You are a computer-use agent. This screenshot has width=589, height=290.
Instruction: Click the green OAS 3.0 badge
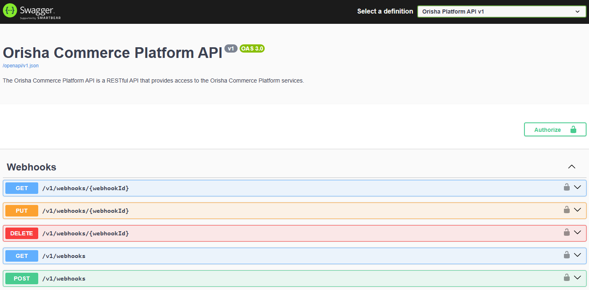coord(252,48)
